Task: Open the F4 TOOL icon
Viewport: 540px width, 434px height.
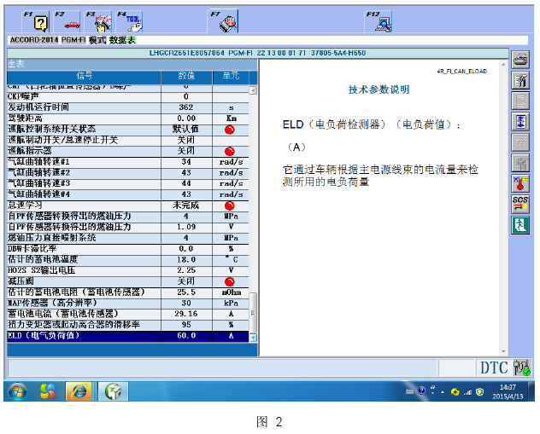Action: [130, 21]
